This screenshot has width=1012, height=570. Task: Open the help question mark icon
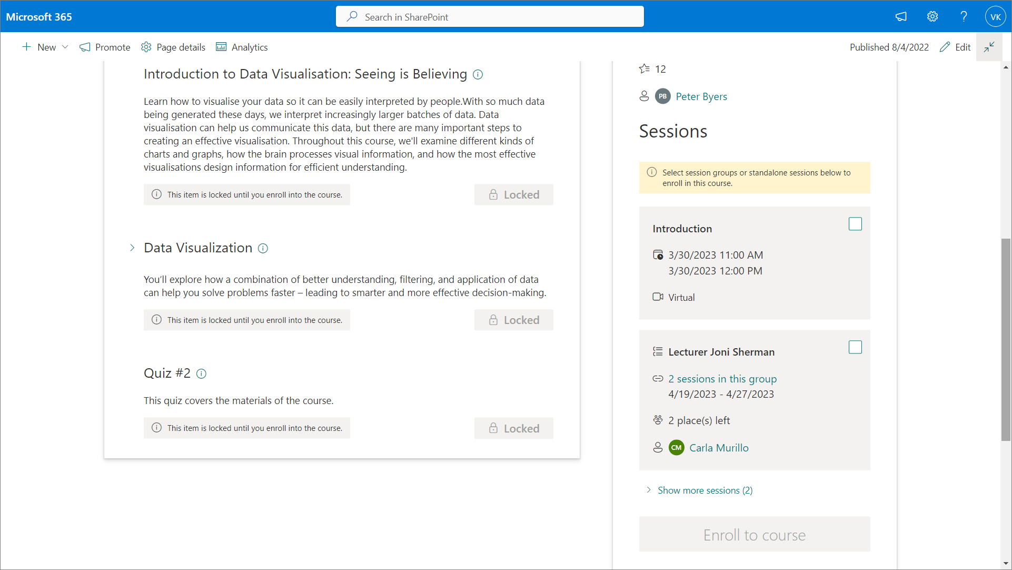click(964, 16)
